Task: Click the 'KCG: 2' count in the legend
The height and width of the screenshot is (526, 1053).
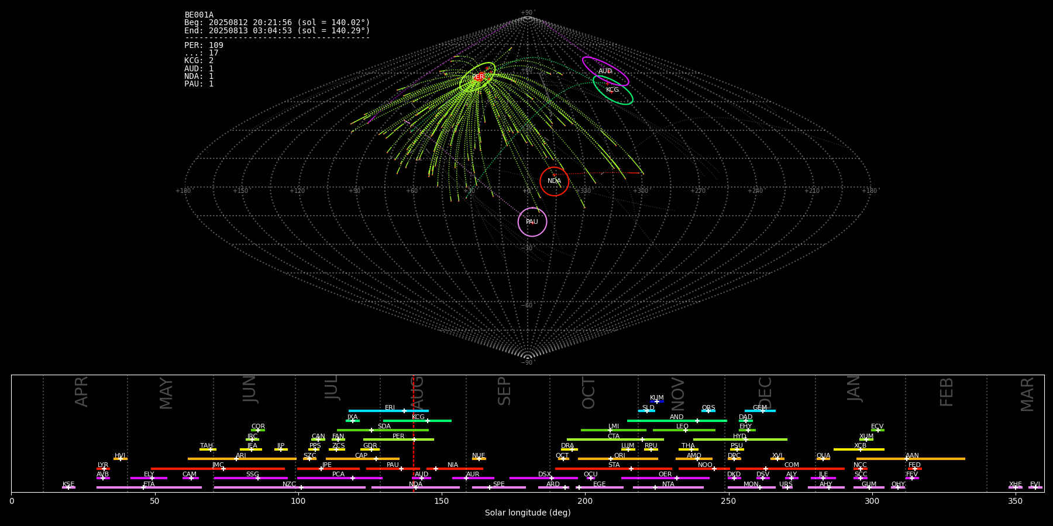Action: 199,61
